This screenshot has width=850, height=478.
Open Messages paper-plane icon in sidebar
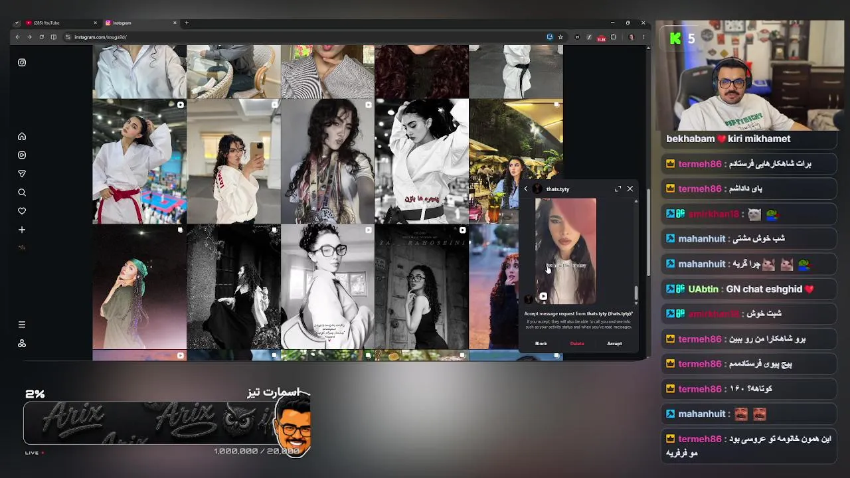click(x=22, y=173)
